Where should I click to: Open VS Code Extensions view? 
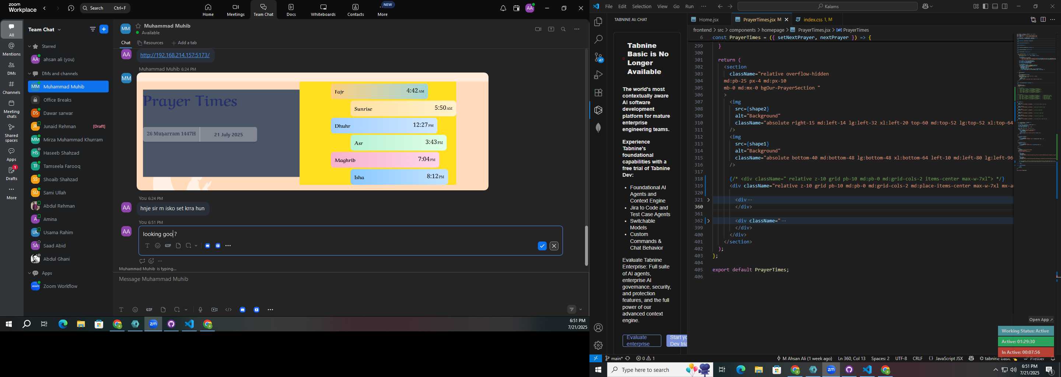[x=598, y=93]
